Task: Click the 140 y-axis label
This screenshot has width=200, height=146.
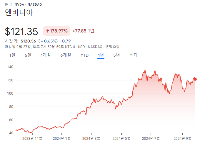Action: (x=10, y=67)
